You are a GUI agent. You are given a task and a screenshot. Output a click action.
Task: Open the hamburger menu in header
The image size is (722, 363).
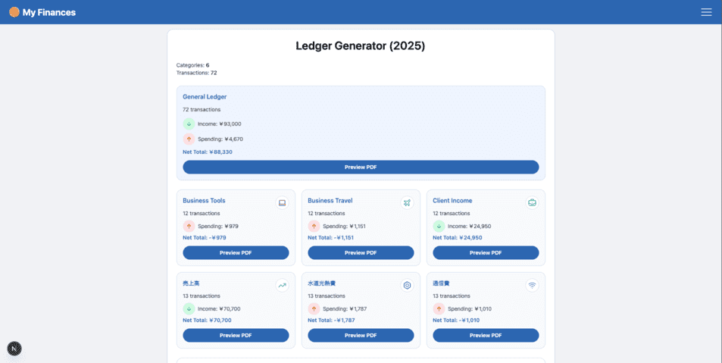pos(706,12)
